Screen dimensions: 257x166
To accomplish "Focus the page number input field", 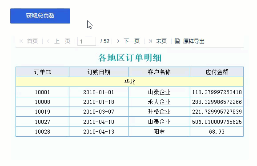I will tap(87, 41).
